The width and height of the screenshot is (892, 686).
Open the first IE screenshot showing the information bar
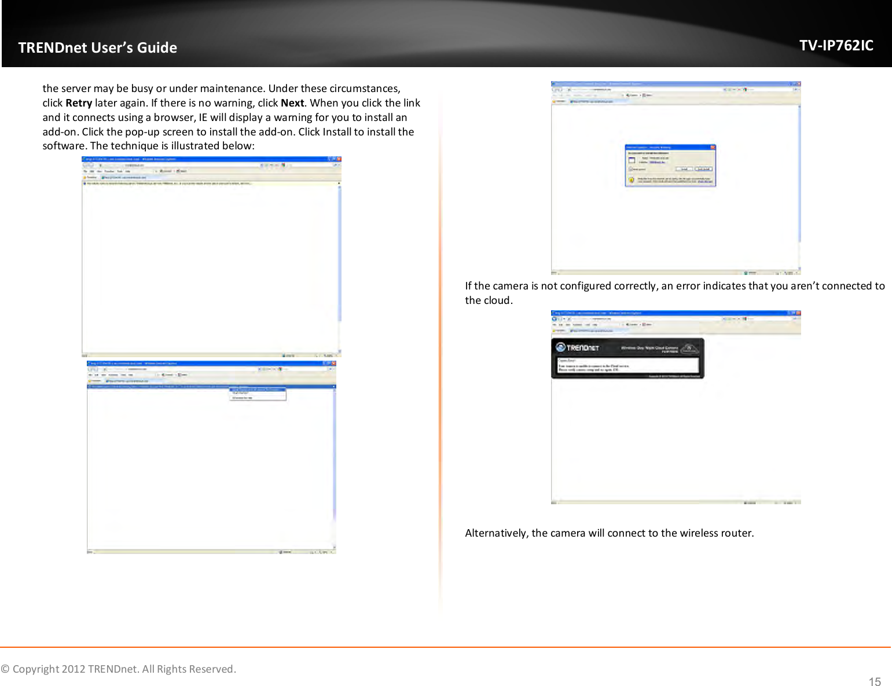point(211,256)
